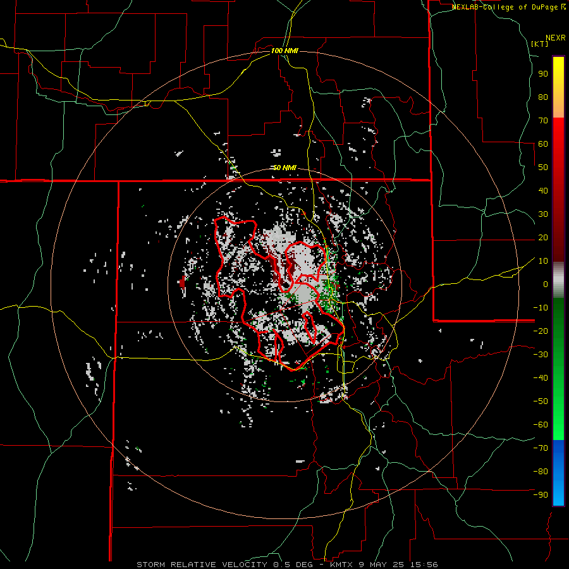Click the -10 value on the velocity scale
Screen dimensions: 569x569
541,308
